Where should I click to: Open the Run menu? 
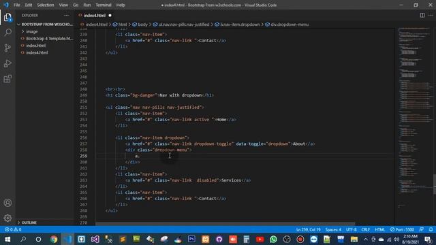click(87, 5)
